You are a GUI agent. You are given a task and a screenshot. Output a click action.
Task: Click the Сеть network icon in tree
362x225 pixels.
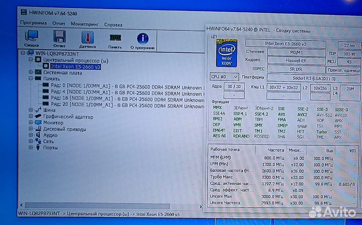pyautogui.click(x=38, y=141)
